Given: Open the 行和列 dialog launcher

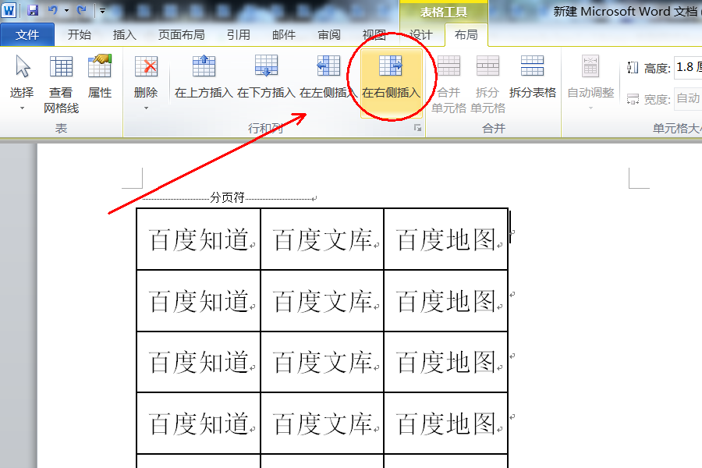Looking at the screenshot, I should click(418, 128).
